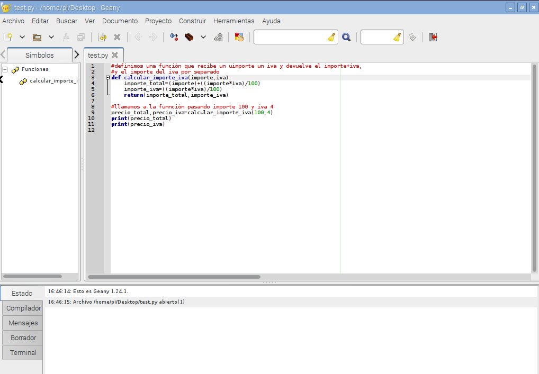Viewport: 539px width, 374px height.
Task: Show the previous sidebar tab with left arrow
Action: tap(3, 55)
